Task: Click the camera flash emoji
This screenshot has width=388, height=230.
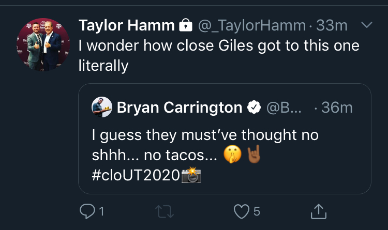Action: pyautogui.click(x=191, y=176)
